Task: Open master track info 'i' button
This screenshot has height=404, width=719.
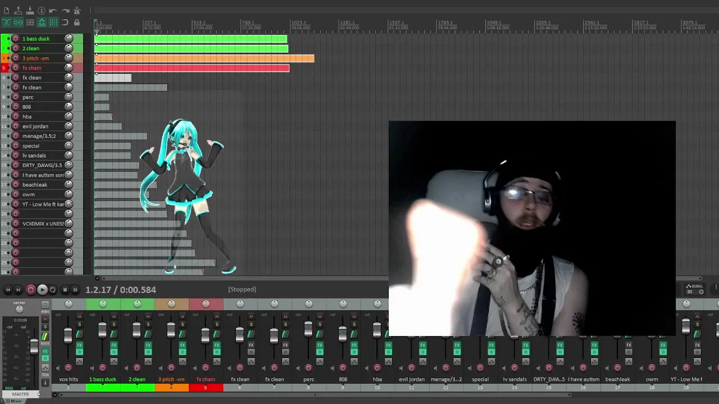Action: 45,383
